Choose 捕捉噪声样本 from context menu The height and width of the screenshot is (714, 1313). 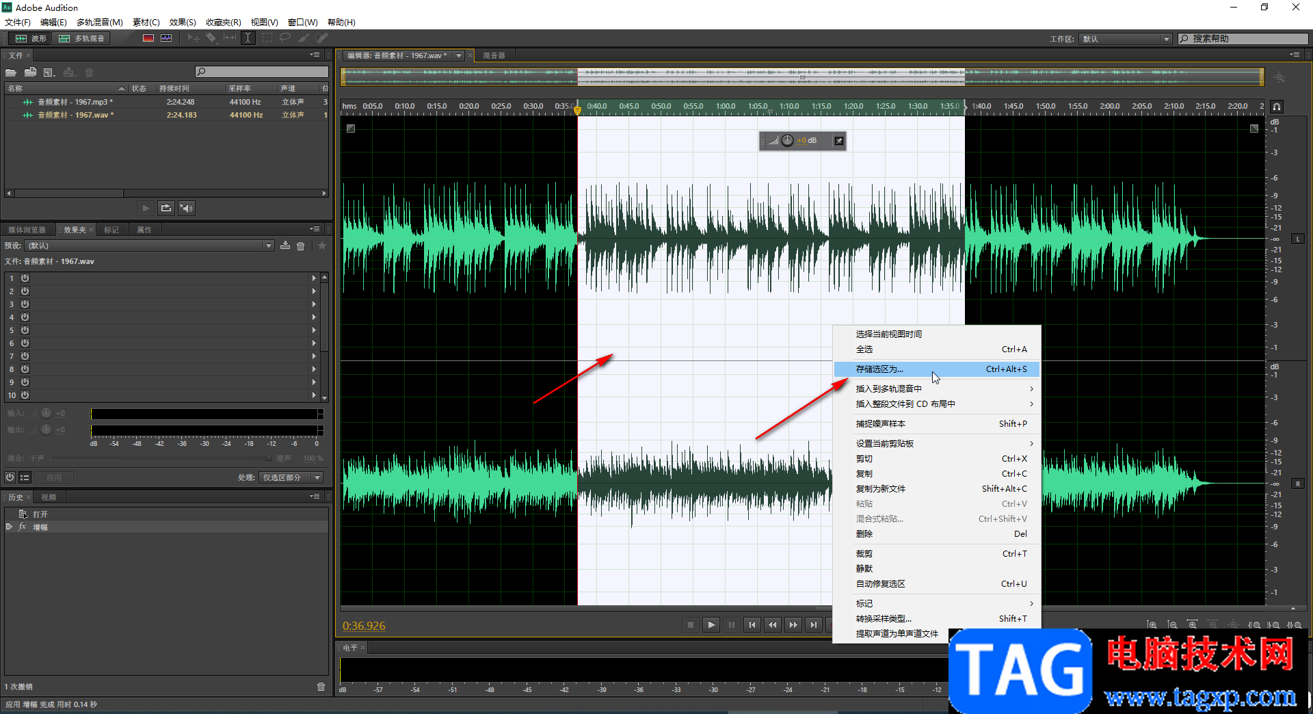[x=937, y=424]
